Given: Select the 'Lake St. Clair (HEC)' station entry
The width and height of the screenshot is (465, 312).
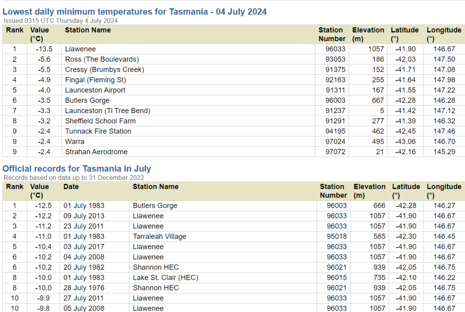Looking at the screenshot, I should [x=165, y=278].
